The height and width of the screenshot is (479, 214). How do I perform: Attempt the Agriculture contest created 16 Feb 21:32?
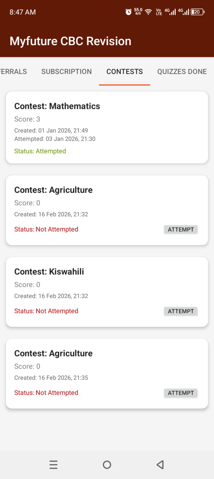[x=181, y=229]
